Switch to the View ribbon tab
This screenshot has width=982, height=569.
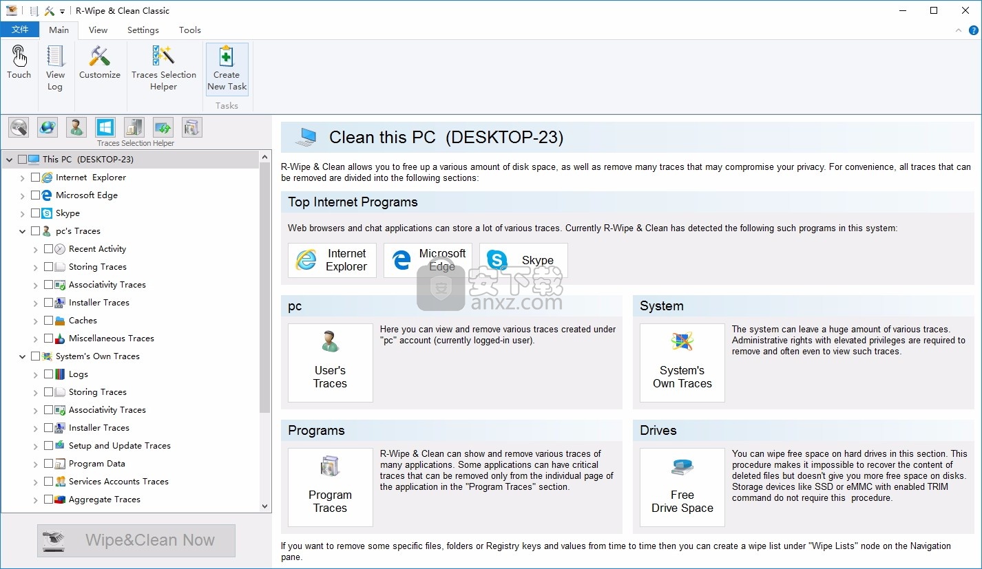coord(98,30)
